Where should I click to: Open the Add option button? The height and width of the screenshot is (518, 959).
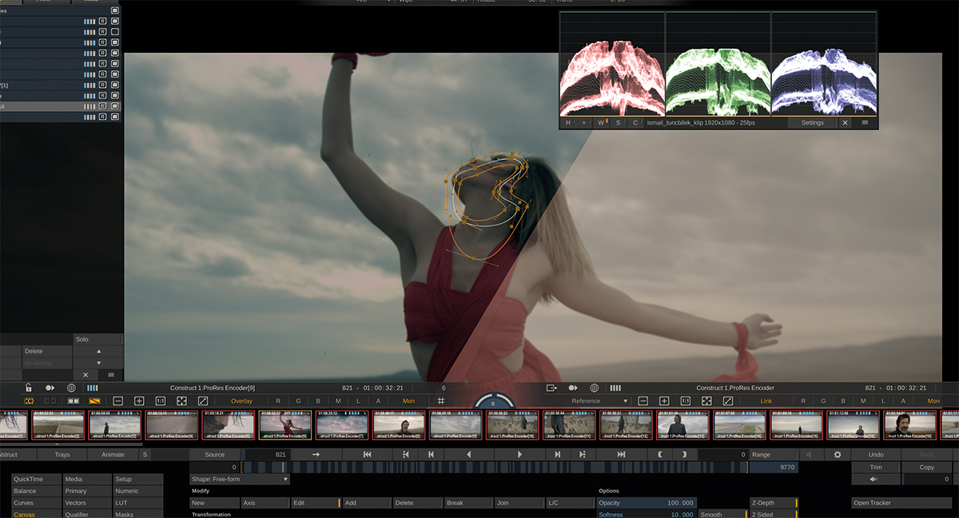[x=367, y=503]
